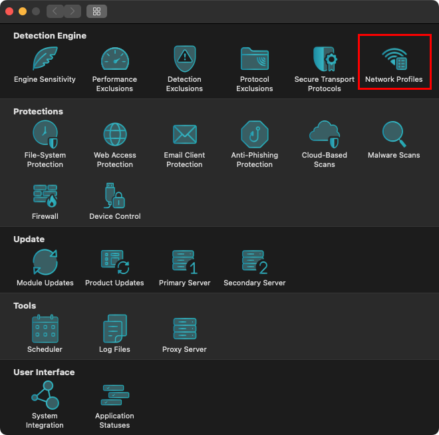
Task: Open Protocol Exclusions settings
Action: pyautogui.click(x=255, y=60)
